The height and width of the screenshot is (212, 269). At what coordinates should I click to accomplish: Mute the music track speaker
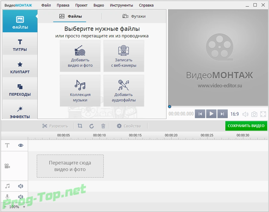coord(21,186)
